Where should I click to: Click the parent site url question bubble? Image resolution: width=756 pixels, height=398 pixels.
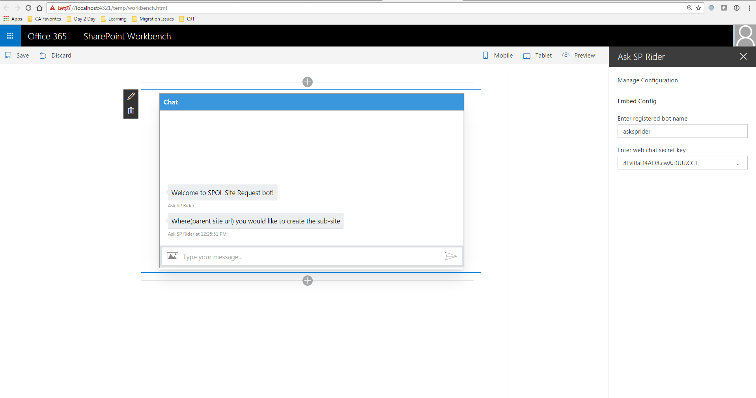coord(256,221)
